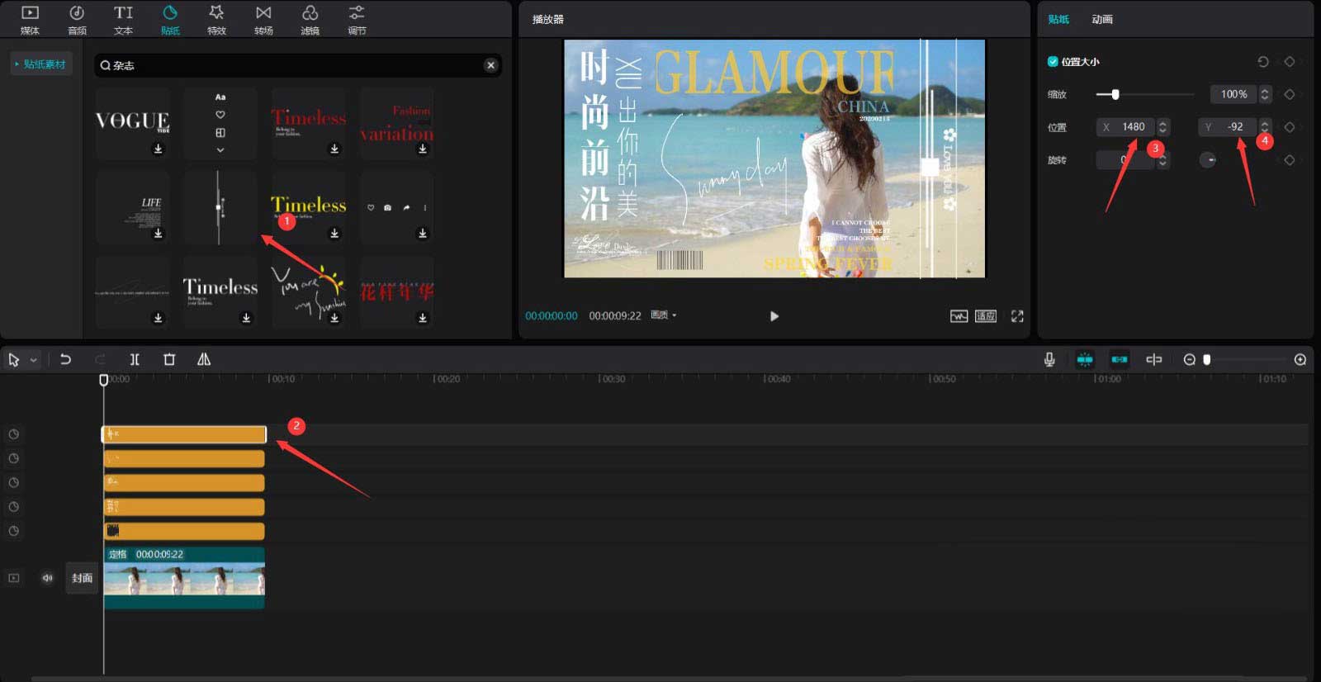
Task: Download the LIFE sticker
Action: [x=158, y=234]
